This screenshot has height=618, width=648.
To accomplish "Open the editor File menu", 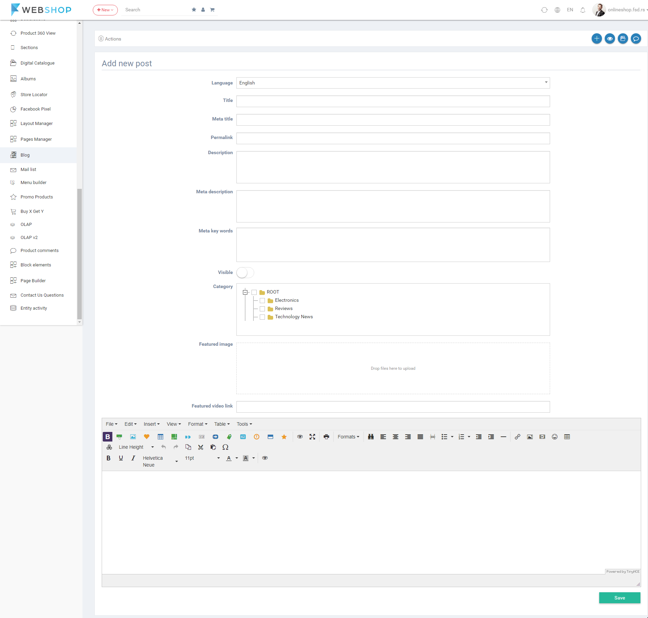I will coord(112,424).
